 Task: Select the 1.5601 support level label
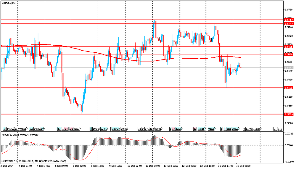(288, 88)
